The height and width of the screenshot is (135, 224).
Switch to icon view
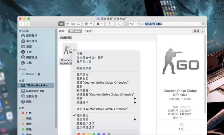[62, 24]
